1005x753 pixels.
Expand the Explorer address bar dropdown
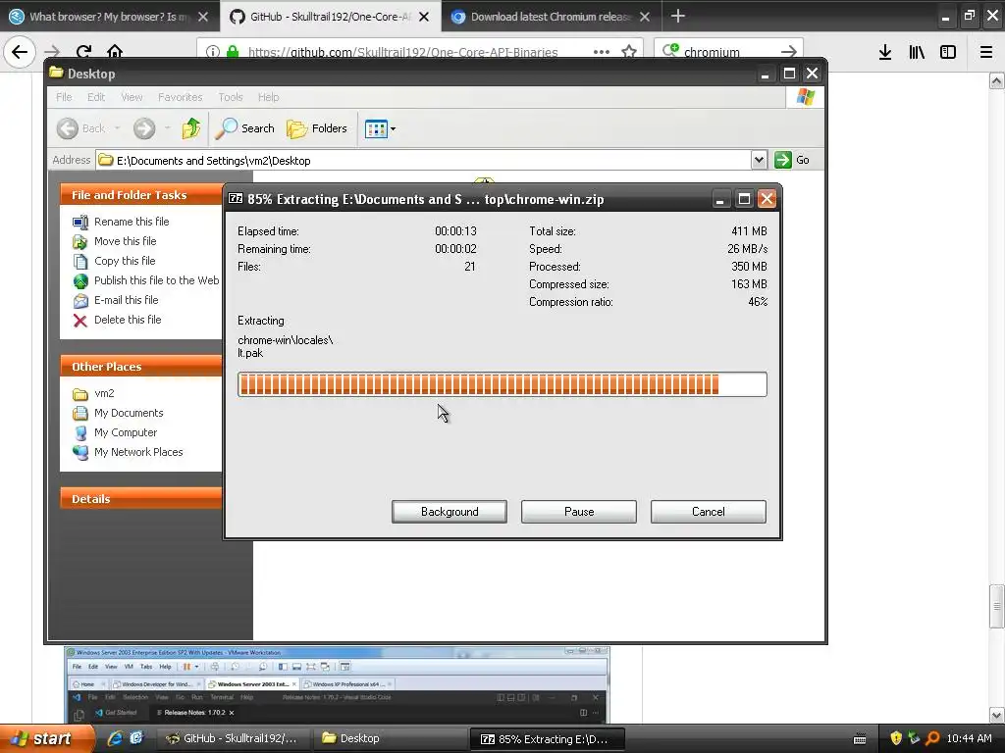(759, 160)
